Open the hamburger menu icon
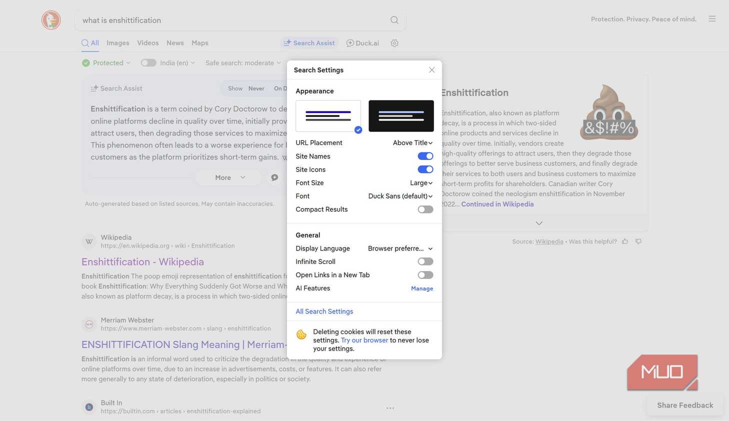This screenshot has height=422, width=729. click(712, 19)
